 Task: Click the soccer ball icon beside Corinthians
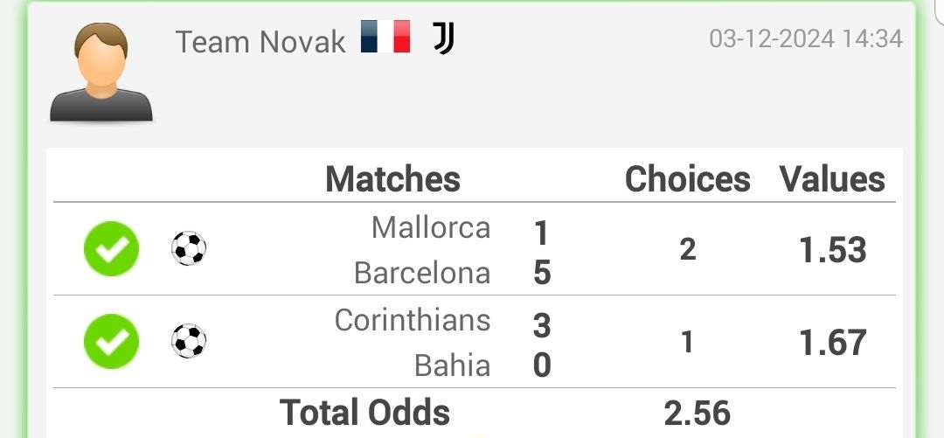(x=189, y=341)
